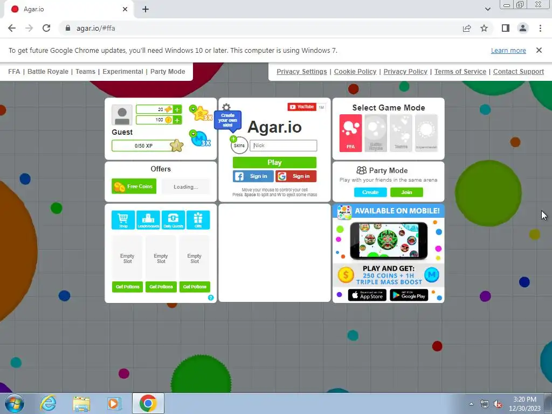Open Cookie Policy link

[x=355, y=72]
